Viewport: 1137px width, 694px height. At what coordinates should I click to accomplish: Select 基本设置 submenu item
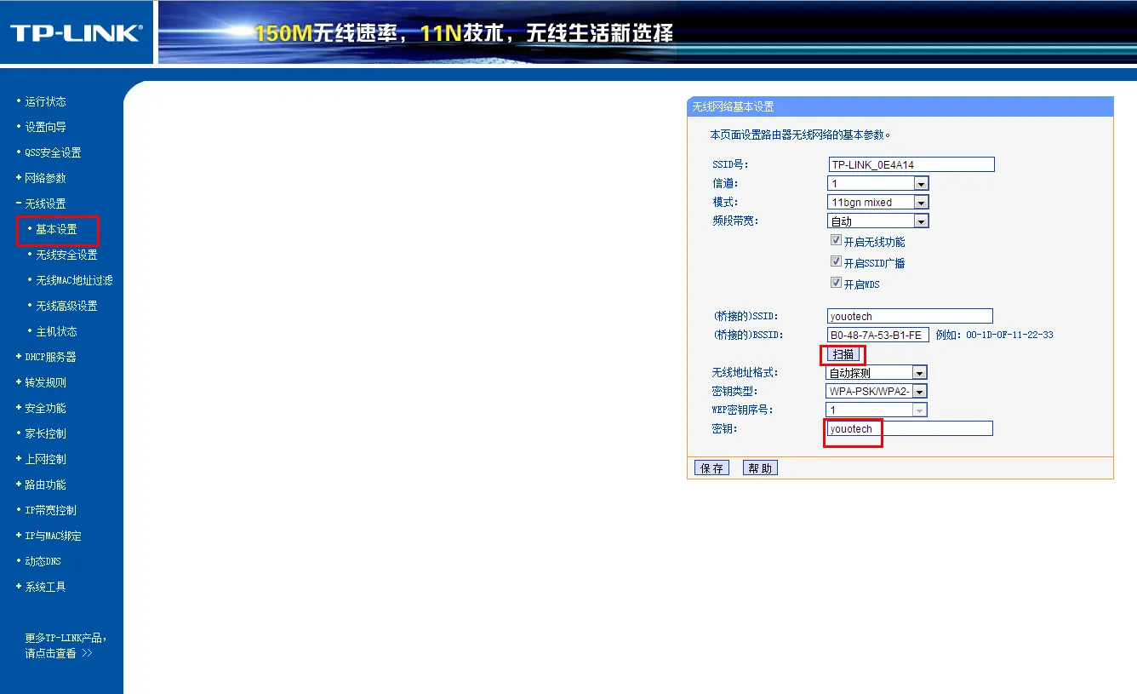[x=56, y=229]
